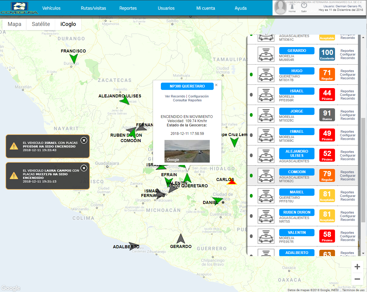
Task: Close the NP300 QUERETARO info popup
Action: pos(216,85)
